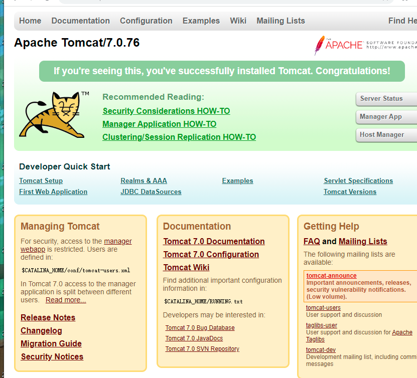Visit the Realms & AAA link

click(144, 180)
